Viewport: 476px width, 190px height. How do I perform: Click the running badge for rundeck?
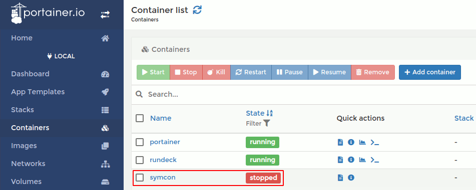[262, 160]
